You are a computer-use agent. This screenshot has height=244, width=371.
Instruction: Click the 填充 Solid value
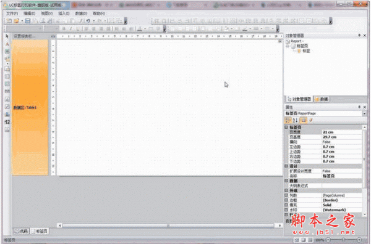coord(342,205)
